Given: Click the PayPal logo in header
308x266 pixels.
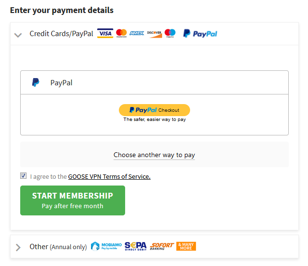Looking at the screenshot, I should pos(200,34).
